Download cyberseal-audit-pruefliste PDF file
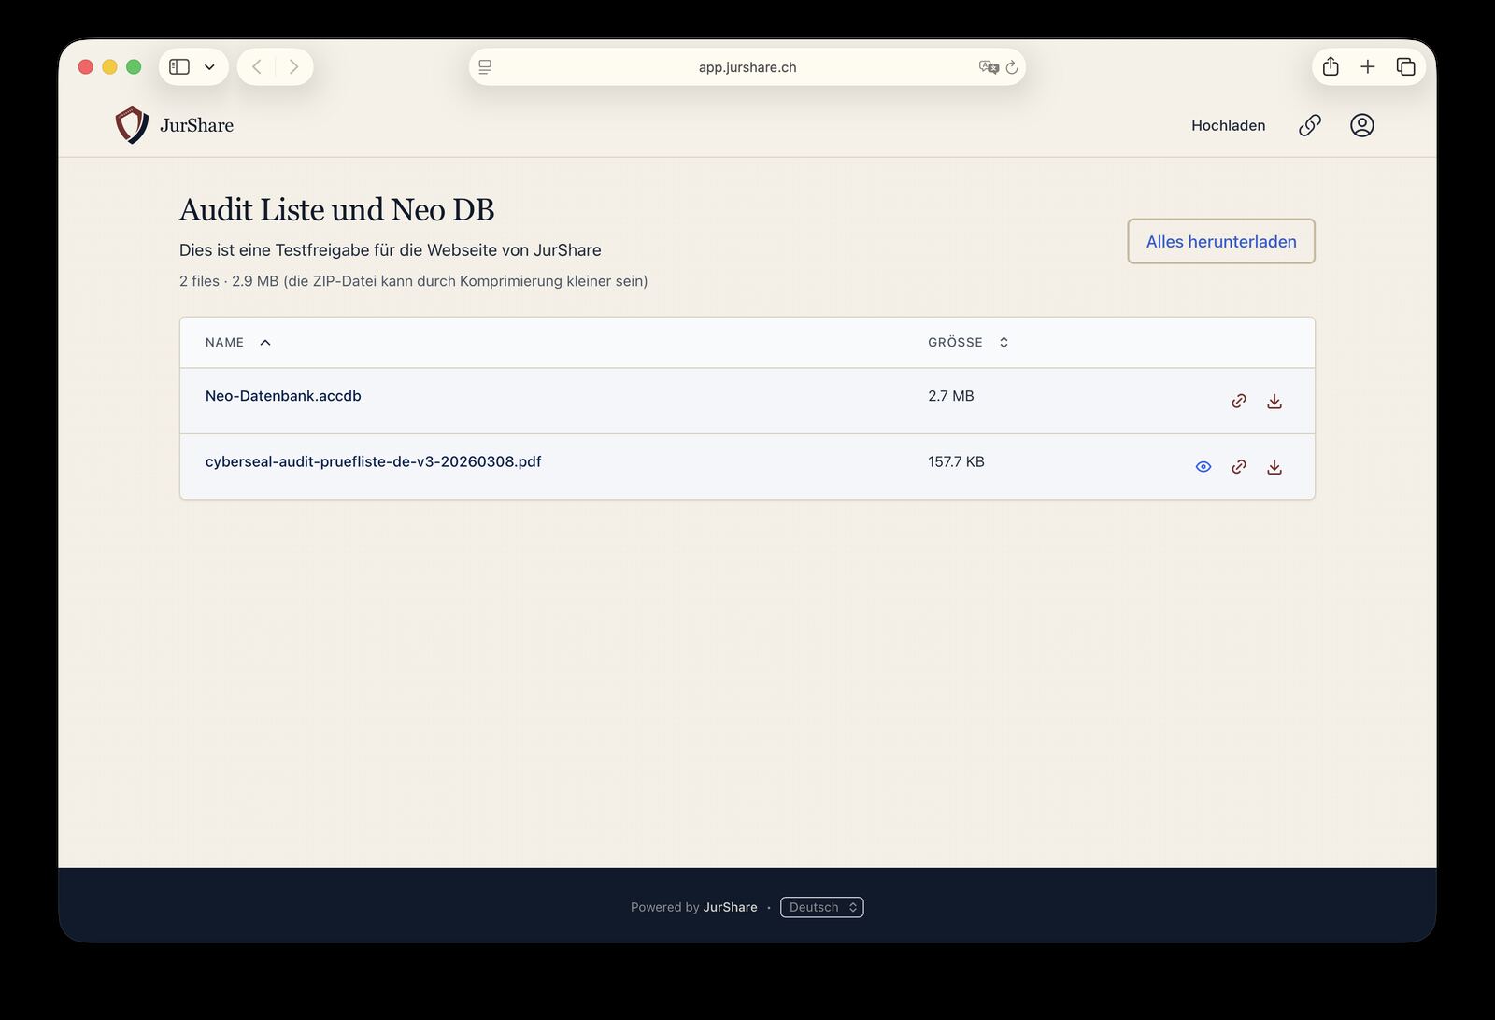This screenshot has height=1020, width=1495. [1274, 466]
